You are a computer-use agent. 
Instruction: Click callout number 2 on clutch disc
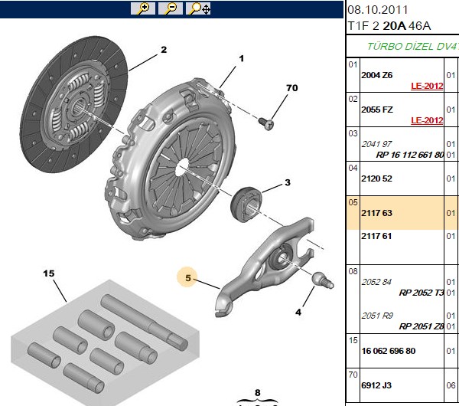tap(164, 50)
